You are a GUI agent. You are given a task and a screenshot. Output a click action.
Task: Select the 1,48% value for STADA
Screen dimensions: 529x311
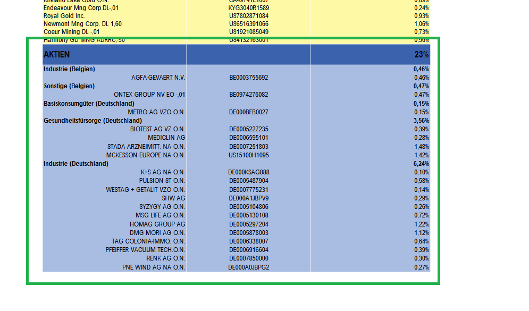[422, 146]
